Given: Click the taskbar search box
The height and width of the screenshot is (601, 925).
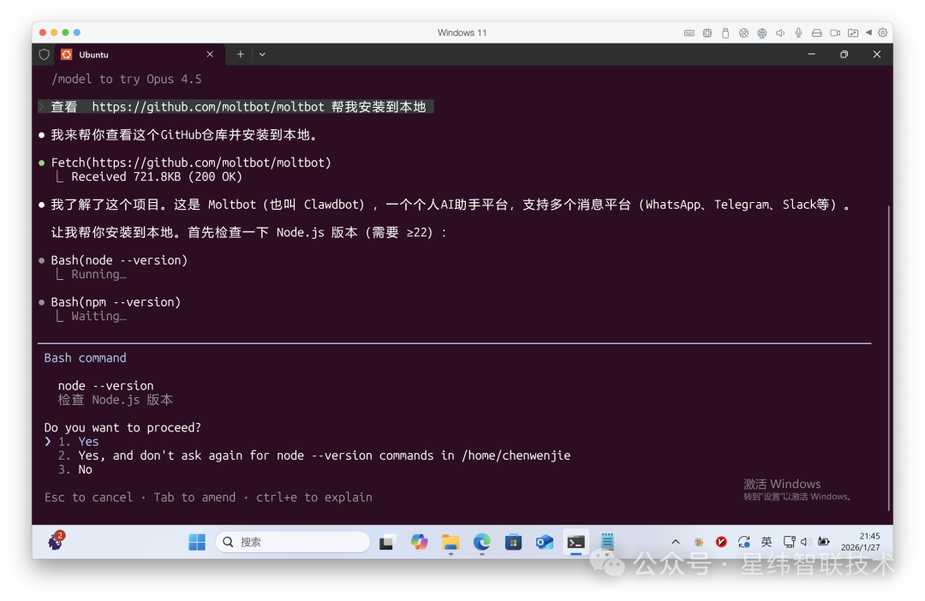Looking at the screenshot, I should tap(292, 542).
